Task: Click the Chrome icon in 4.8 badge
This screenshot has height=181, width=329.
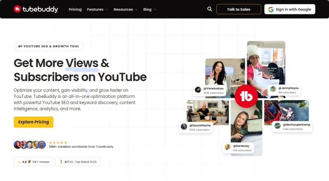Action: pos(30,162)
